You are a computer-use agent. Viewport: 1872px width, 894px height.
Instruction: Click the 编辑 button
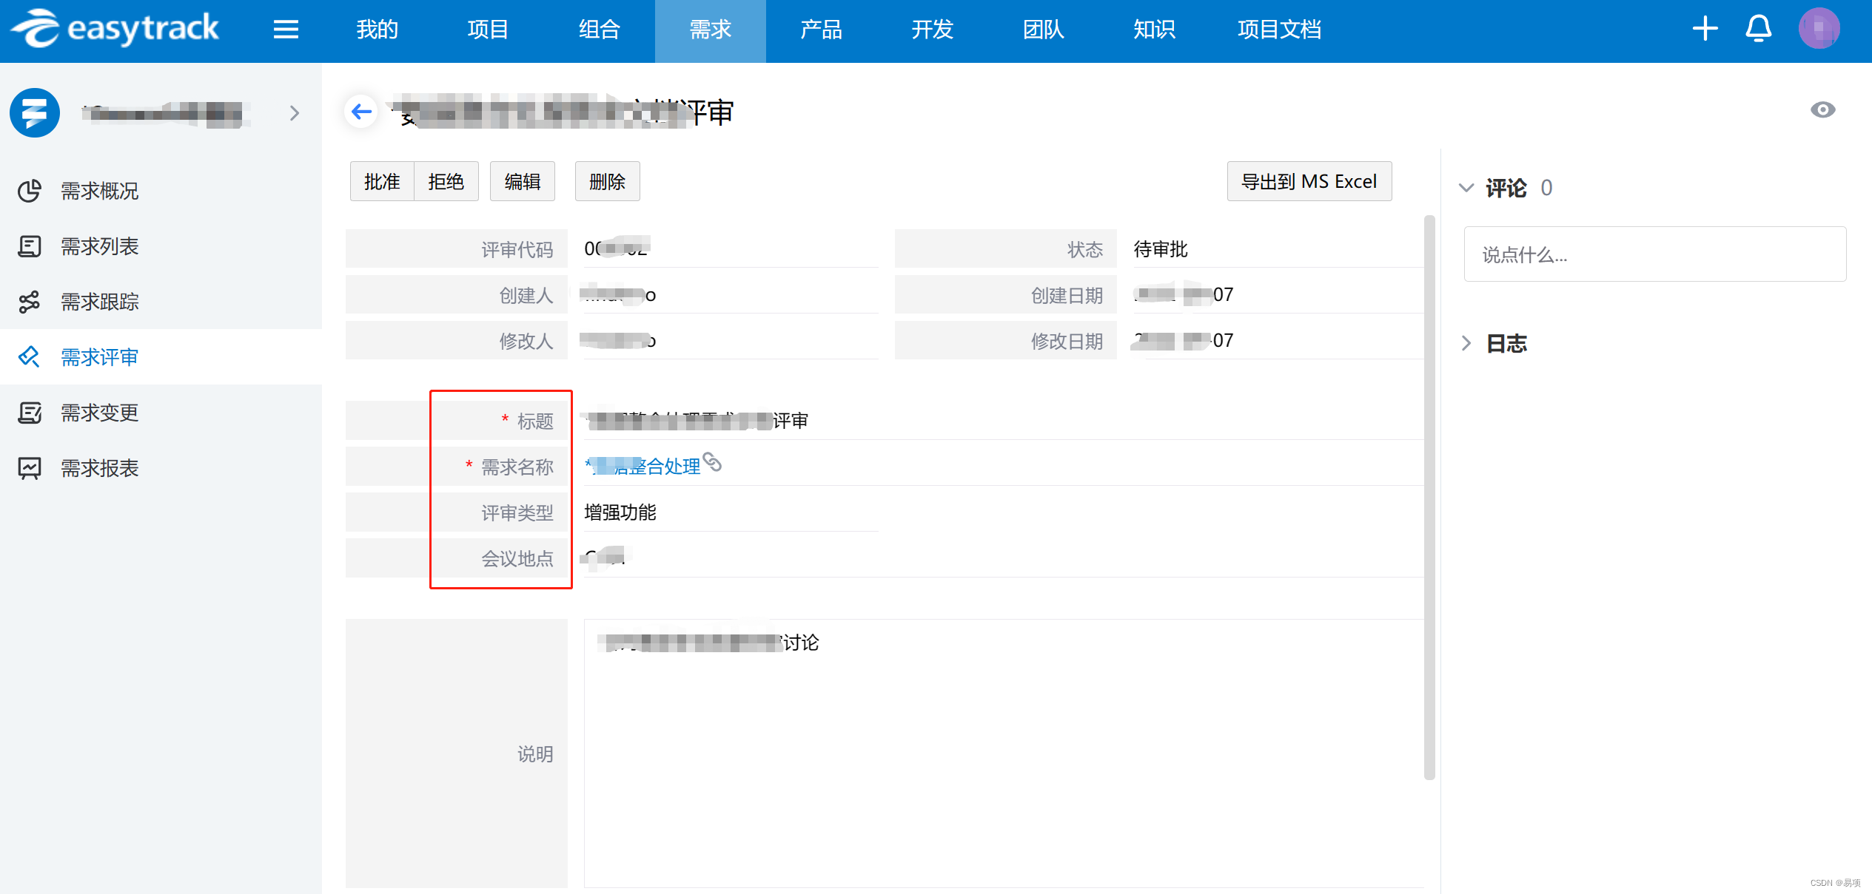523,181
